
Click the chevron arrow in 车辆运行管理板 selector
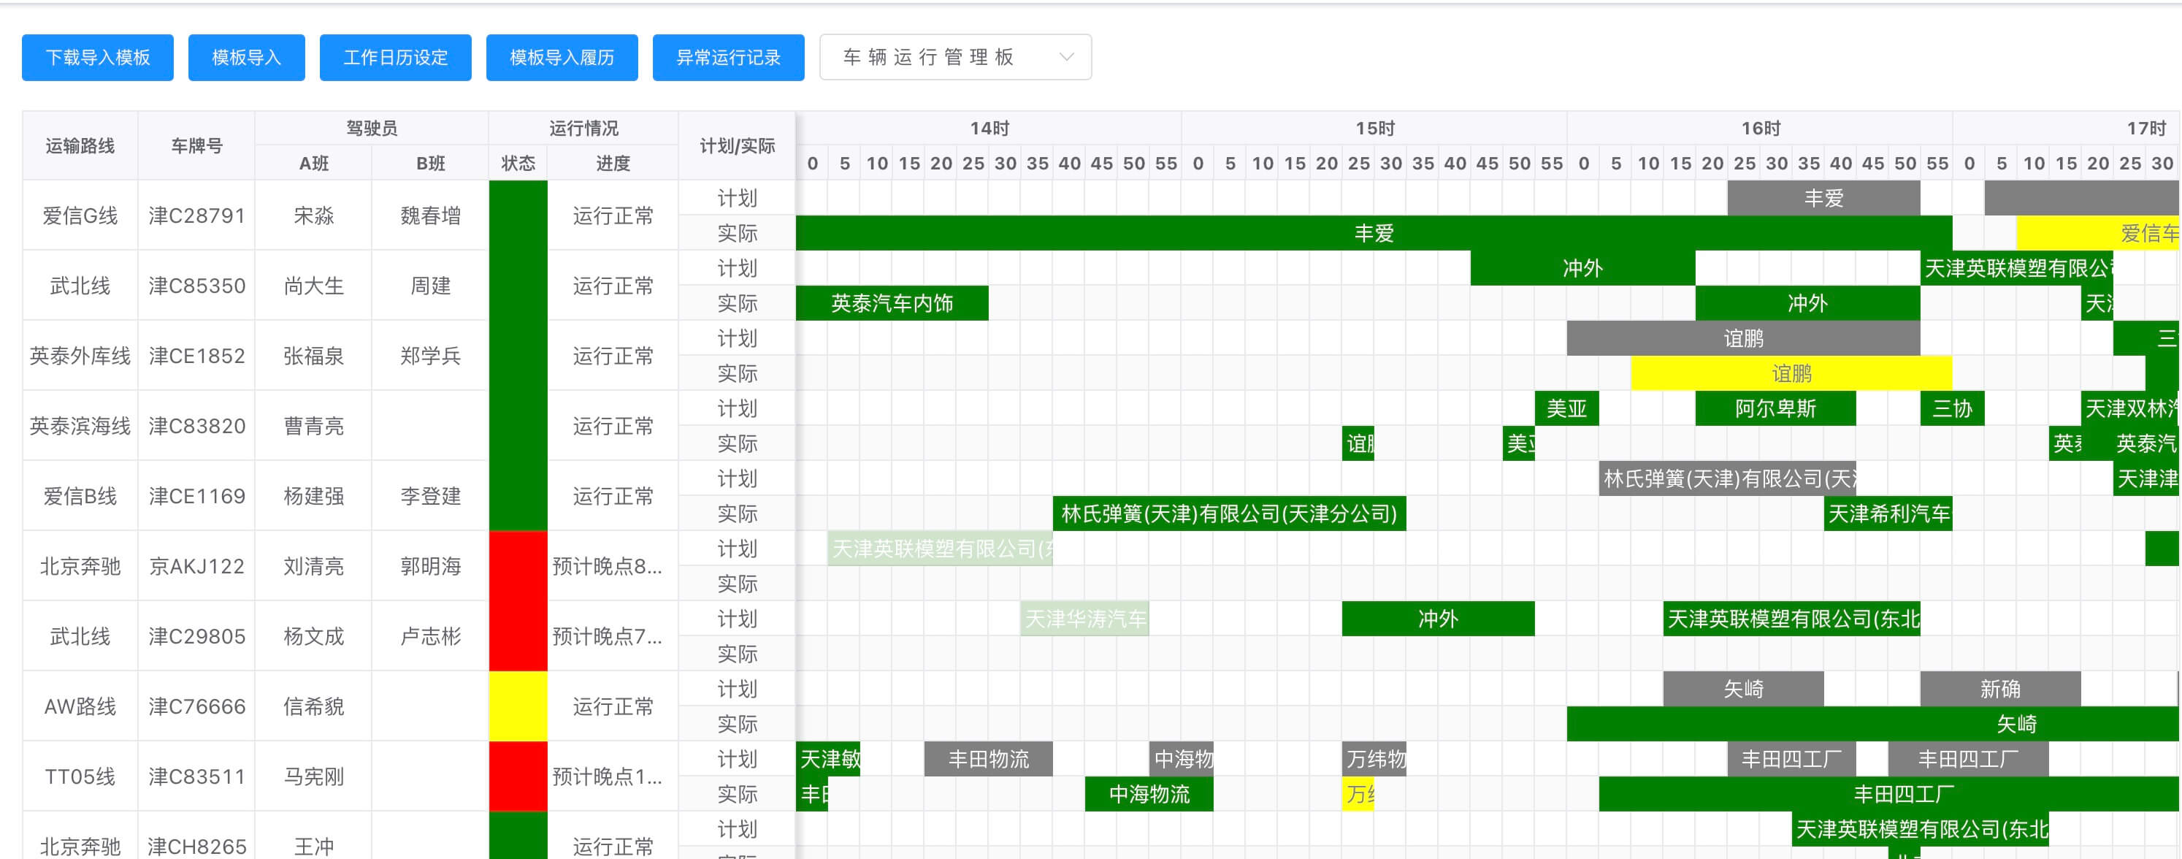tap(1066, 58)
